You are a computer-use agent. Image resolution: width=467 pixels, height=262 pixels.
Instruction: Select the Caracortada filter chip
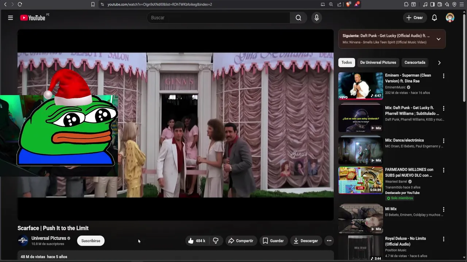(415, 63)
